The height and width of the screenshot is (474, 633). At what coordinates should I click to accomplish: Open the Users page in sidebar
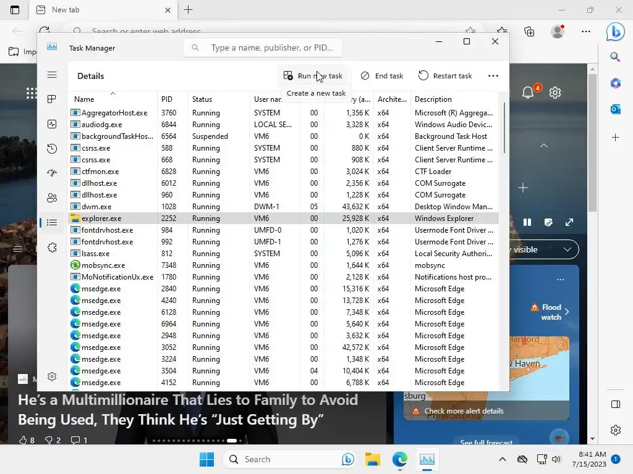[x=52, y=198]
